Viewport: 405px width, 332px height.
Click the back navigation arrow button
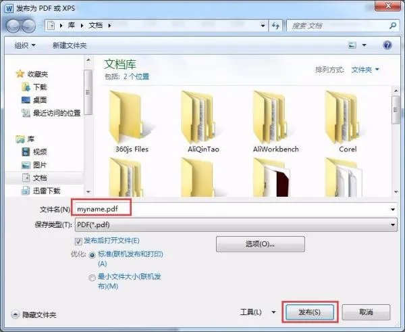point(13,26)
